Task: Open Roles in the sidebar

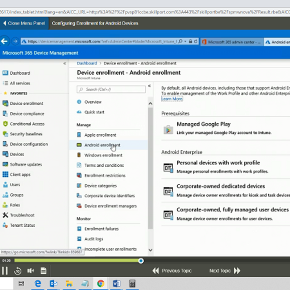Action: pos(11,205)
